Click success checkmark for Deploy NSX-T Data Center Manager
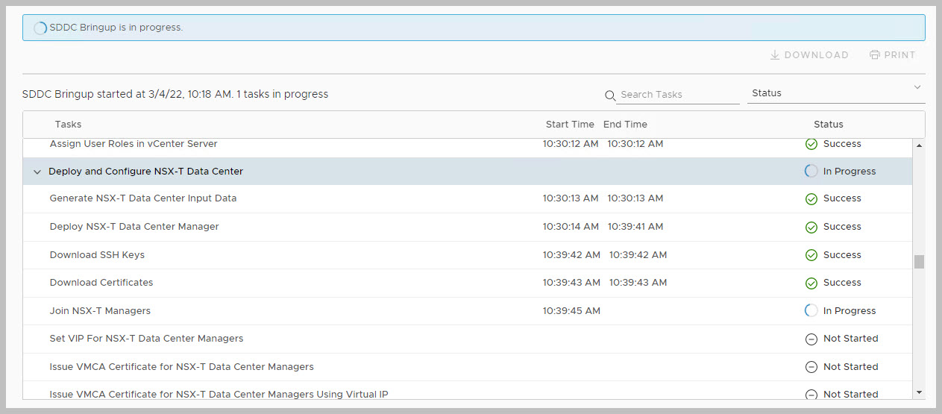The height and width of the screenshot is (414, 942). tap(811, 227)
